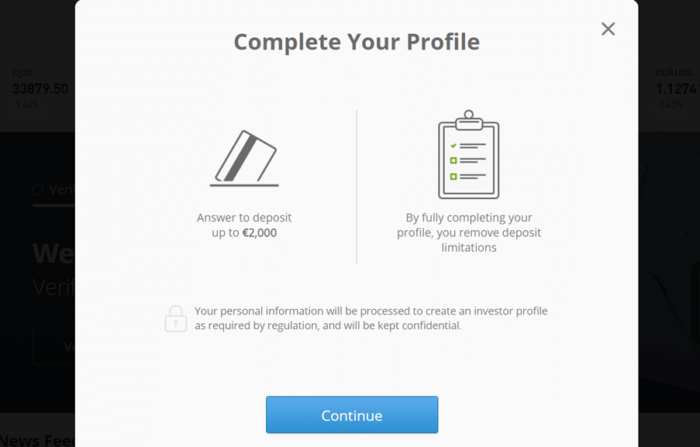This screenshot has height=447, width=700.
Task: Click the remove deposit limitations description
Action: 469,232
